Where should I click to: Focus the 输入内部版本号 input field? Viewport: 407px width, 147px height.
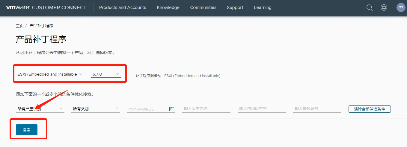[x=262, y=109]
